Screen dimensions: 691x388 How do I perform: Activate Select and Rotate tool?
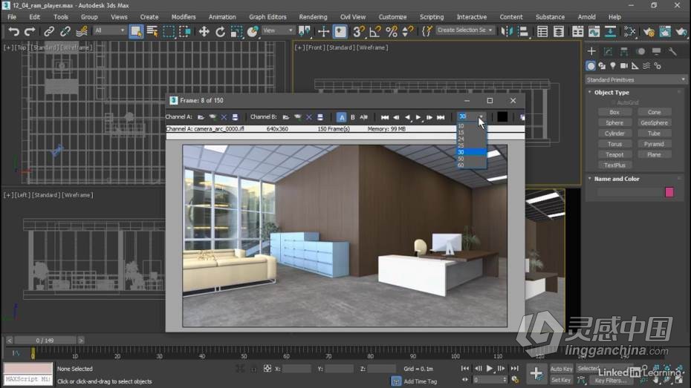pos(220,31)
